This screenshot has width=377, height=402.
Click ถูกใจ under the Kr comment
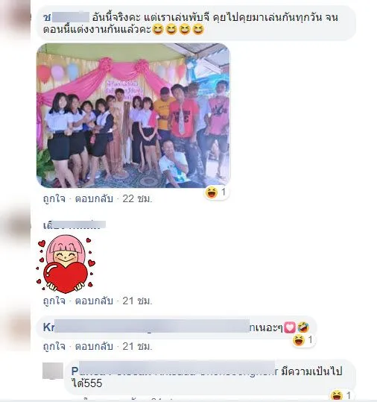coord(54,346)
